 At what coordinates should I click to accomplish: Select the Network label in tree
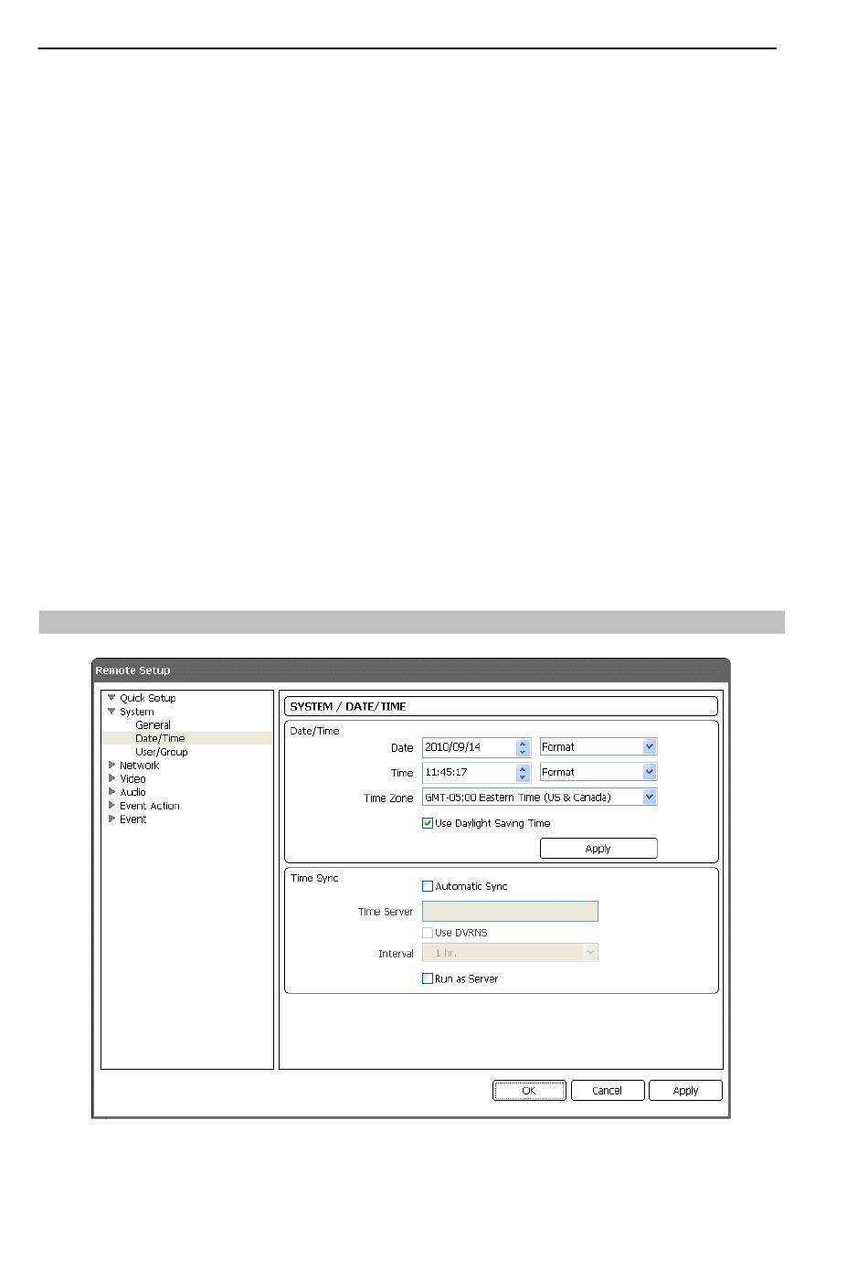[139, 766]
